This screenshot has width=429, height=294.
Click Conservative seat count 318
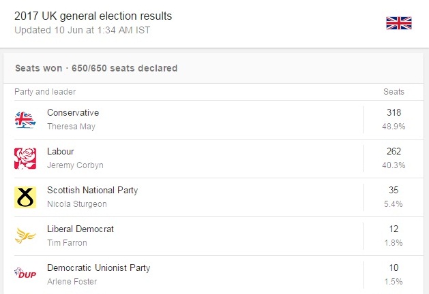[x=394, y=112]
